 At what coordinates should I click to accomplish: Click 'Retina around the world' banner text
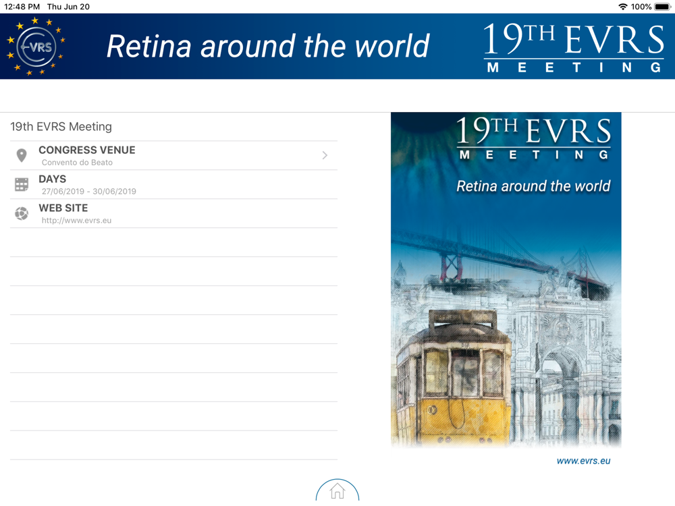pyautogui.click(x=268, y=46)
